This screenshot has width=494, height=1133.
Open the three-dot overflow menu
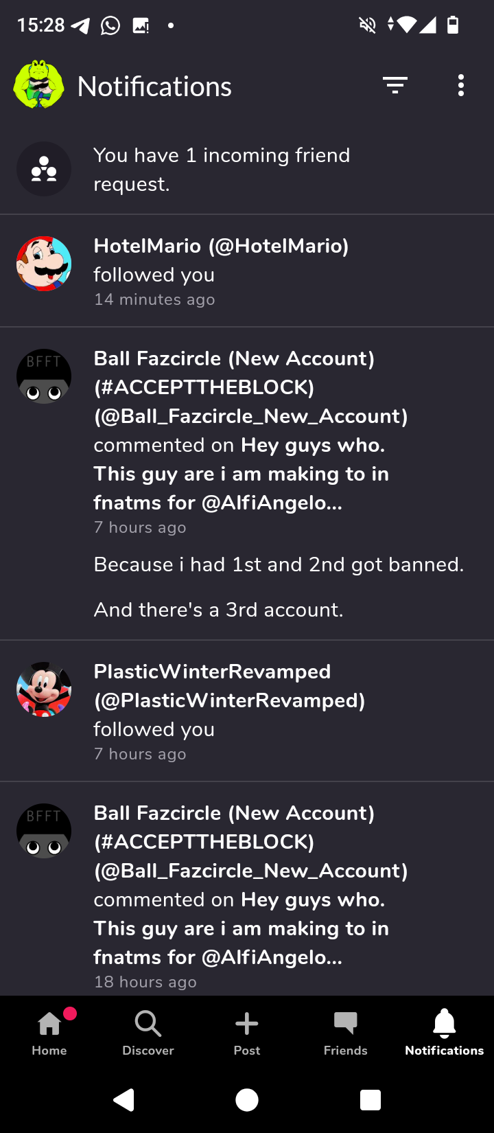pyautogui.click(x=461, y=86)
